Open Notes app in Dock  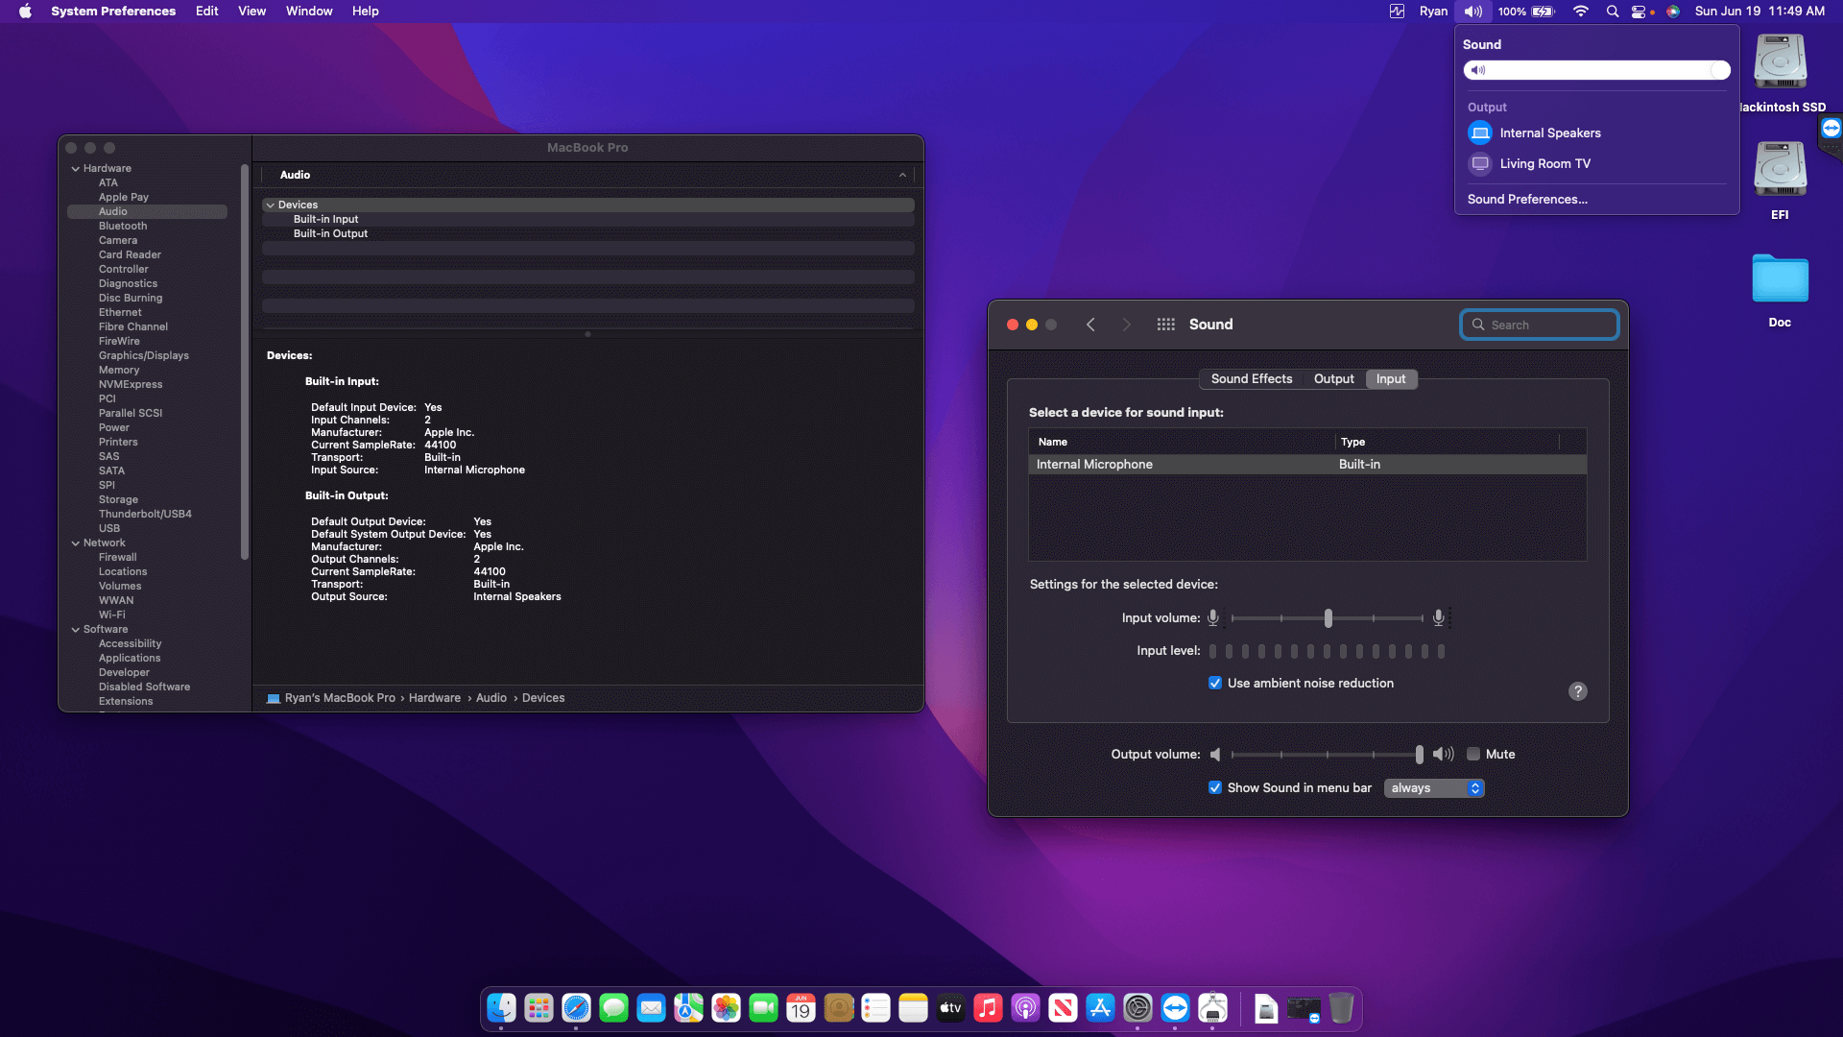pyautogui.click(x=913, y=1008)
